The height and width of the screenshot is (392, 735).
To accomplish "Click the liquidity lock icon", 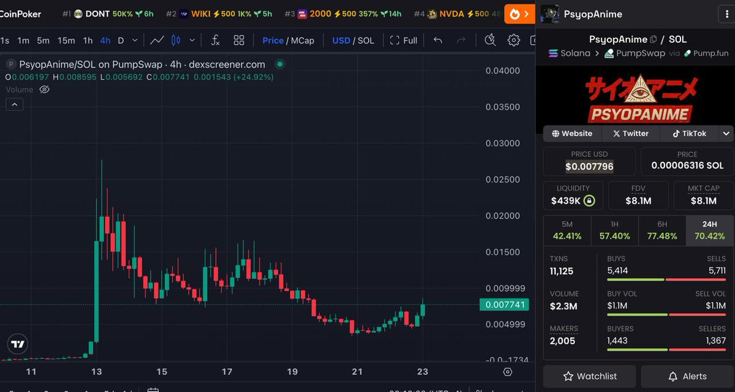I will coord(590,201).
